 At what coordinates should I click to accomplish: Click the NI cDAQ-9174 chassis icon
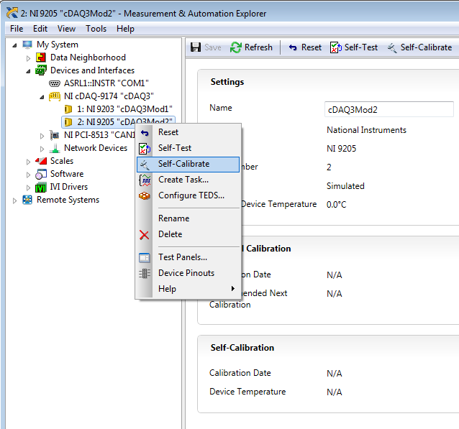[55, 96]
